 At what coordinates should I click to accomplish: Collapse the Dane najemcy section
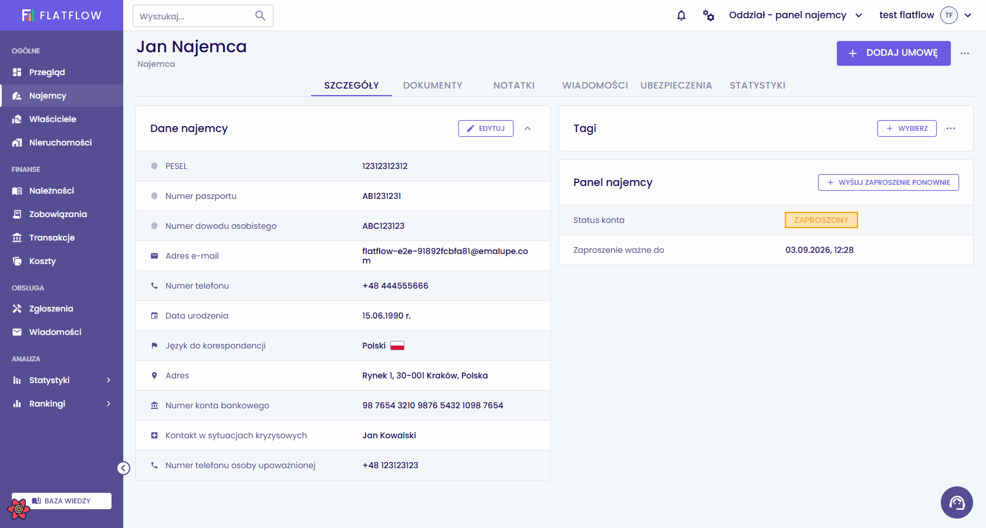[x=528, y=128]
